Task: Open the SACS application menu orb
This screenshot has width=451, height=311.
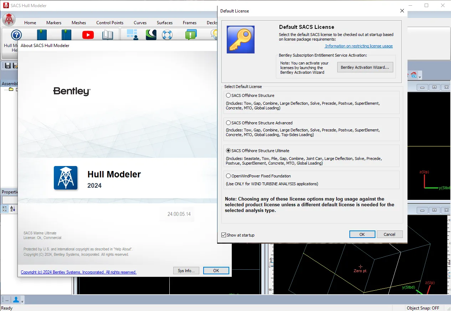Action: pyautogui.click(x=9, y=20)
